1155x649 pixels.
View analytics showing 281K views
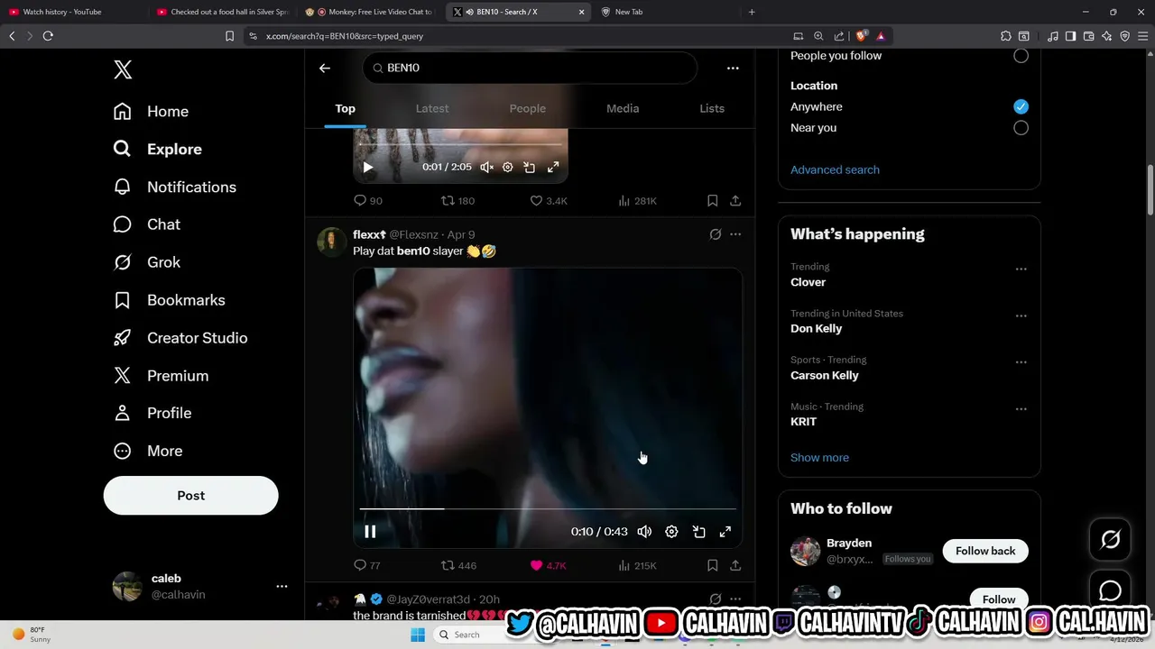click(637, 201)
